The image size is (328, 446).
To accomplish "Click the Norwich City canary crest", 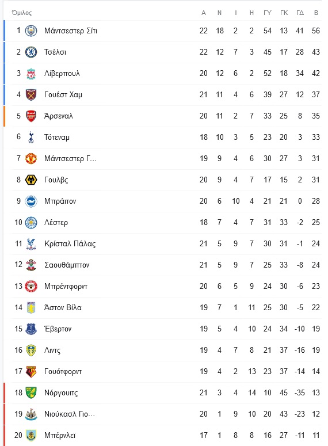I will pos(31,393).
